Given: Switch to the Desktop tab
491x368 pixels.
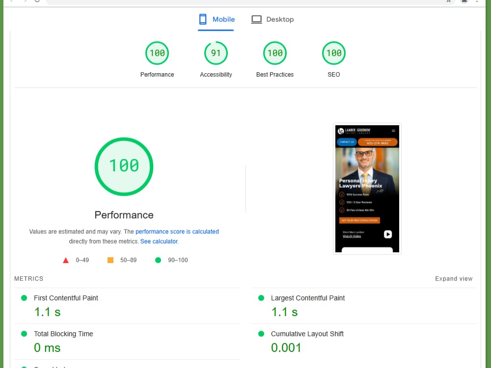Looking at the screenshot, I should pyautogui.click(x=273, y=20).
